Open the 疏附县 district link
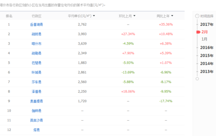The image size is (216, 136). 36,34
